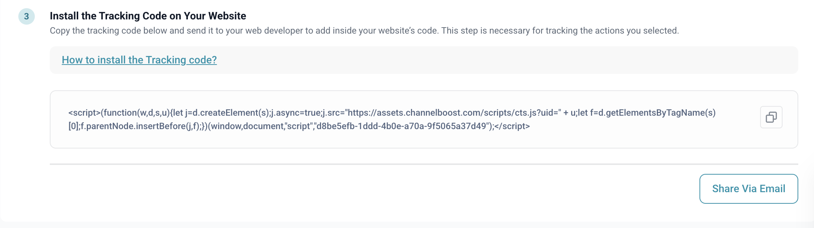814x228 pixels.
Task: Click empty space in the gray help banner
Action: (487, 60)
